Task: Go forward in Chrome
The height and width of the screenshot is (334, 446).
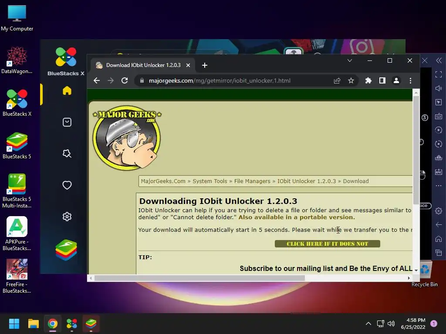Action: pos(111,80)
